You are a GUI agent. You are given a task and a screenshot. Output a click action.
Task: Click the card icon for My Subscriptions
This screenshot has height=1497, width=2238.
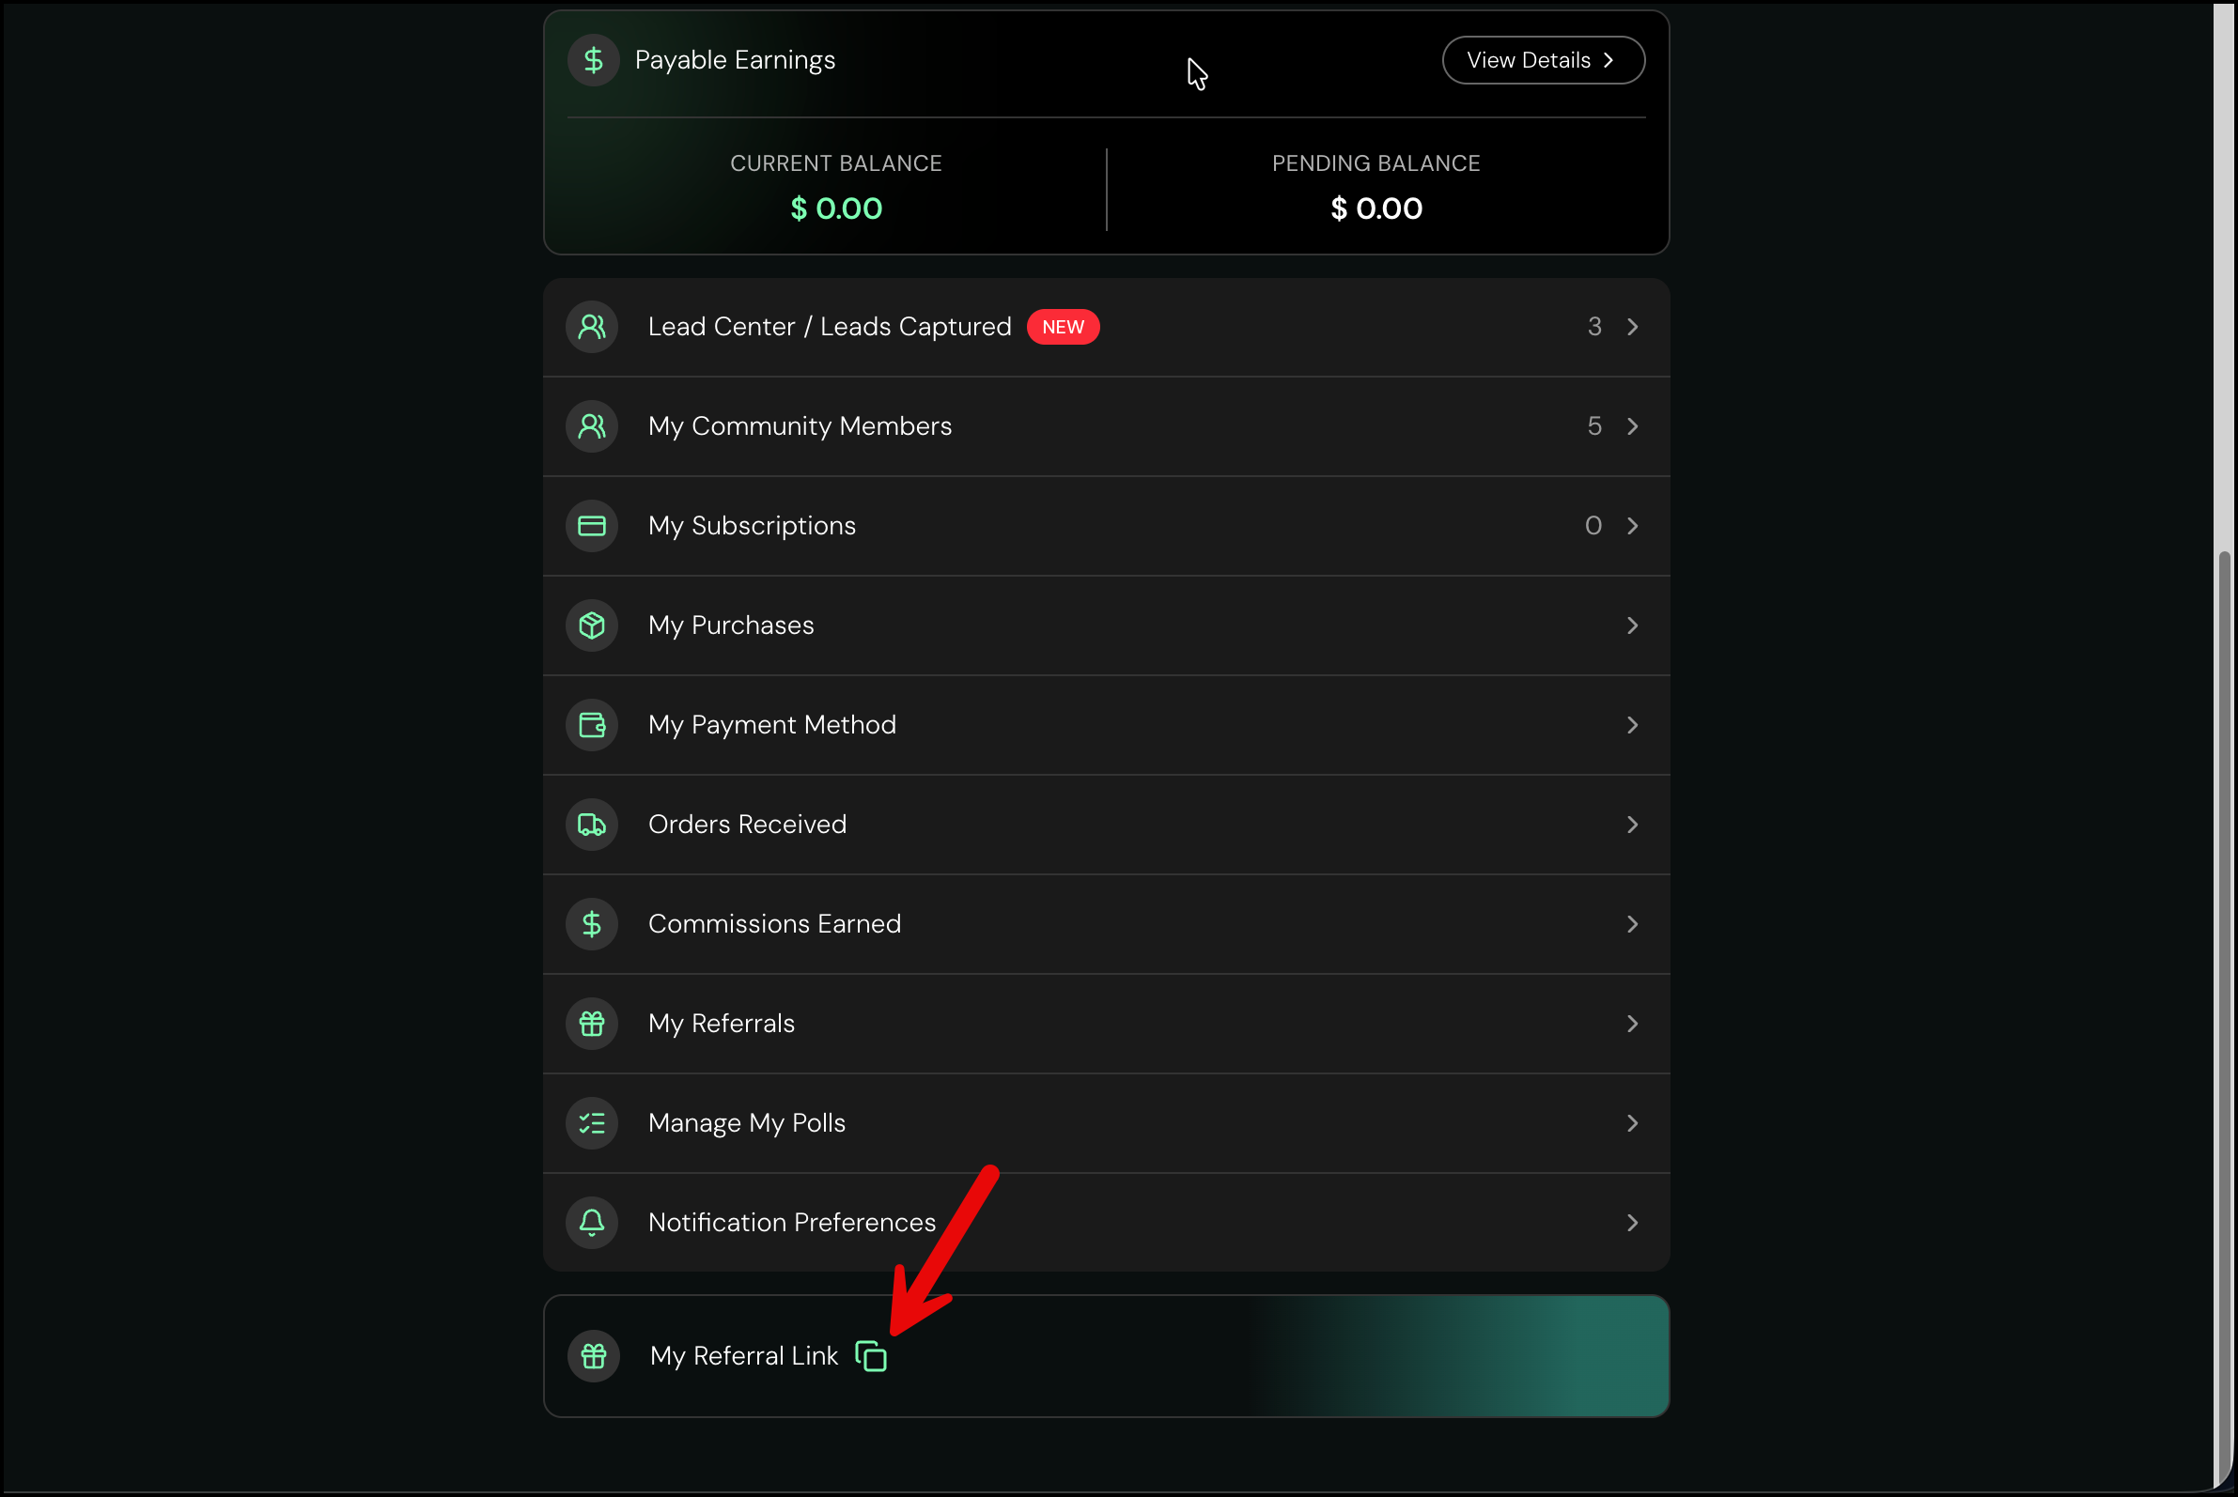click(591, 525)
